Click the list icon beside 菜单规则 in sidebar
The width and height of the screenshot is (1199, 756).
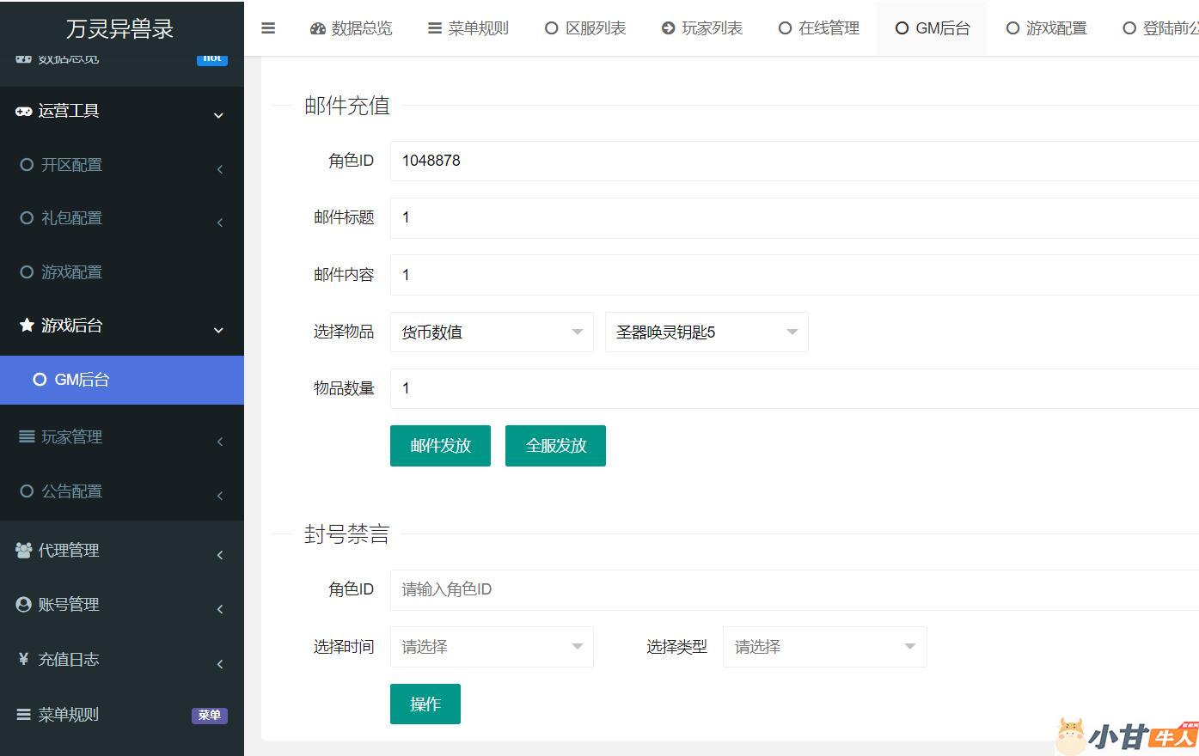point(24,714)
